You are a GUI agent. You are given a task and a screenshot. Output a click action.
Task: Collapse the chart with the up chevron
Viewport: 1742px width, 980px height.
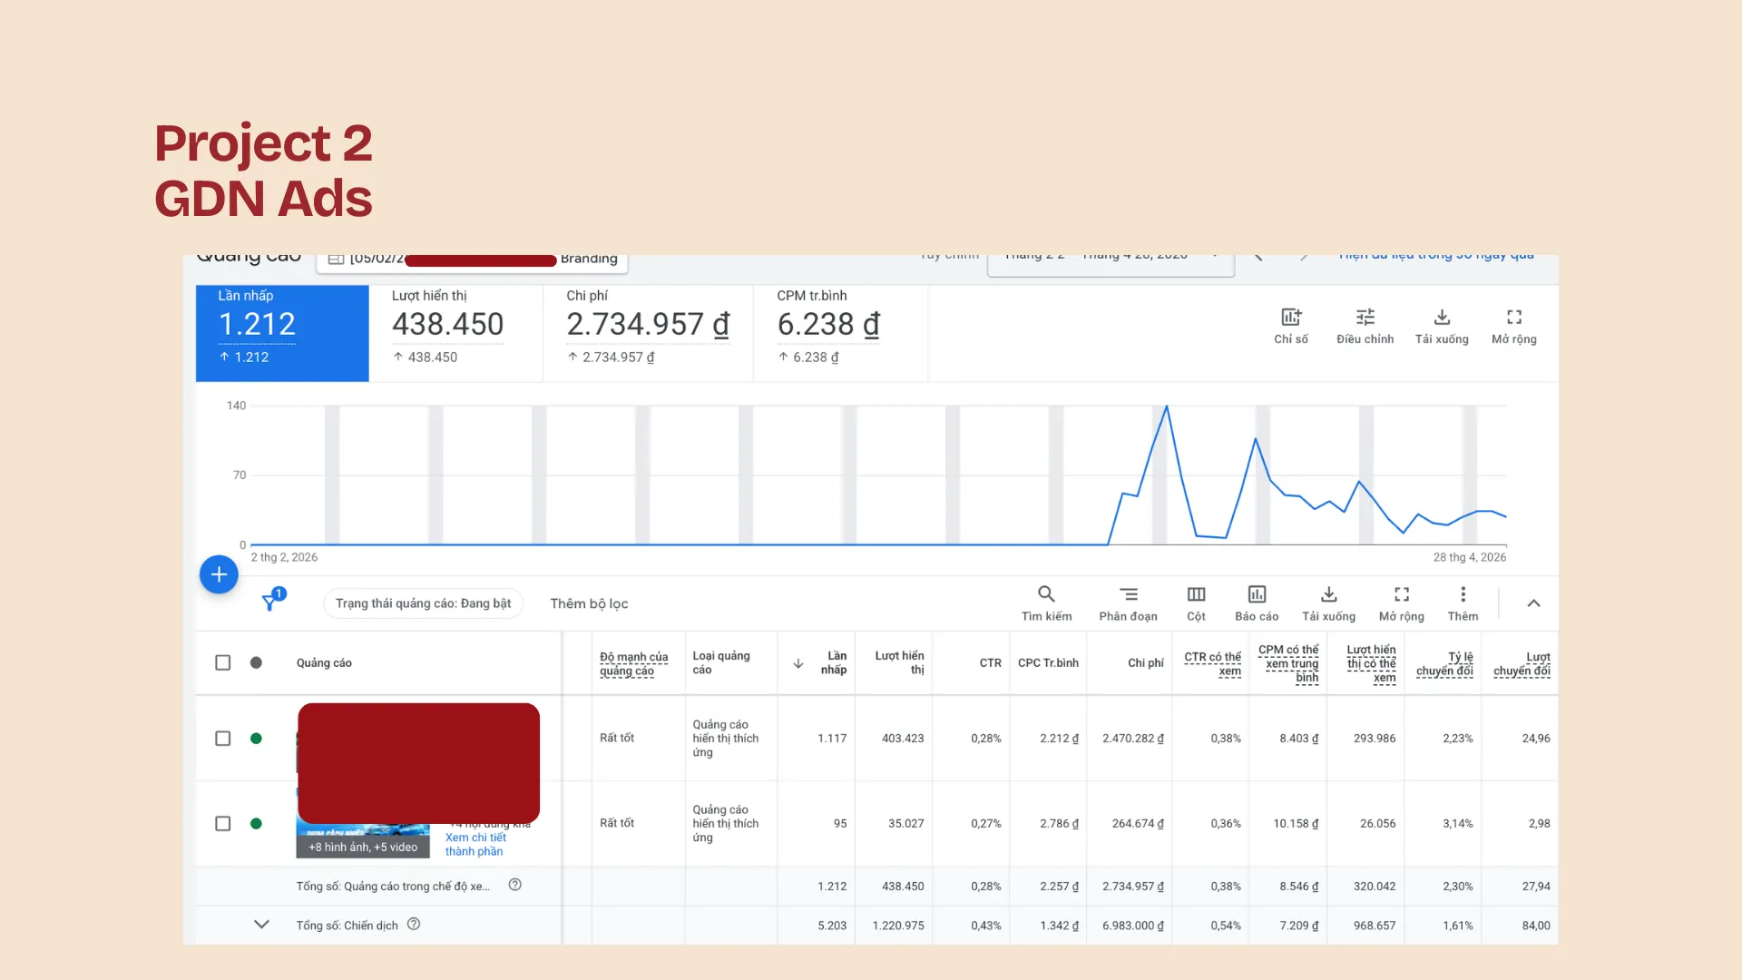1533,603
